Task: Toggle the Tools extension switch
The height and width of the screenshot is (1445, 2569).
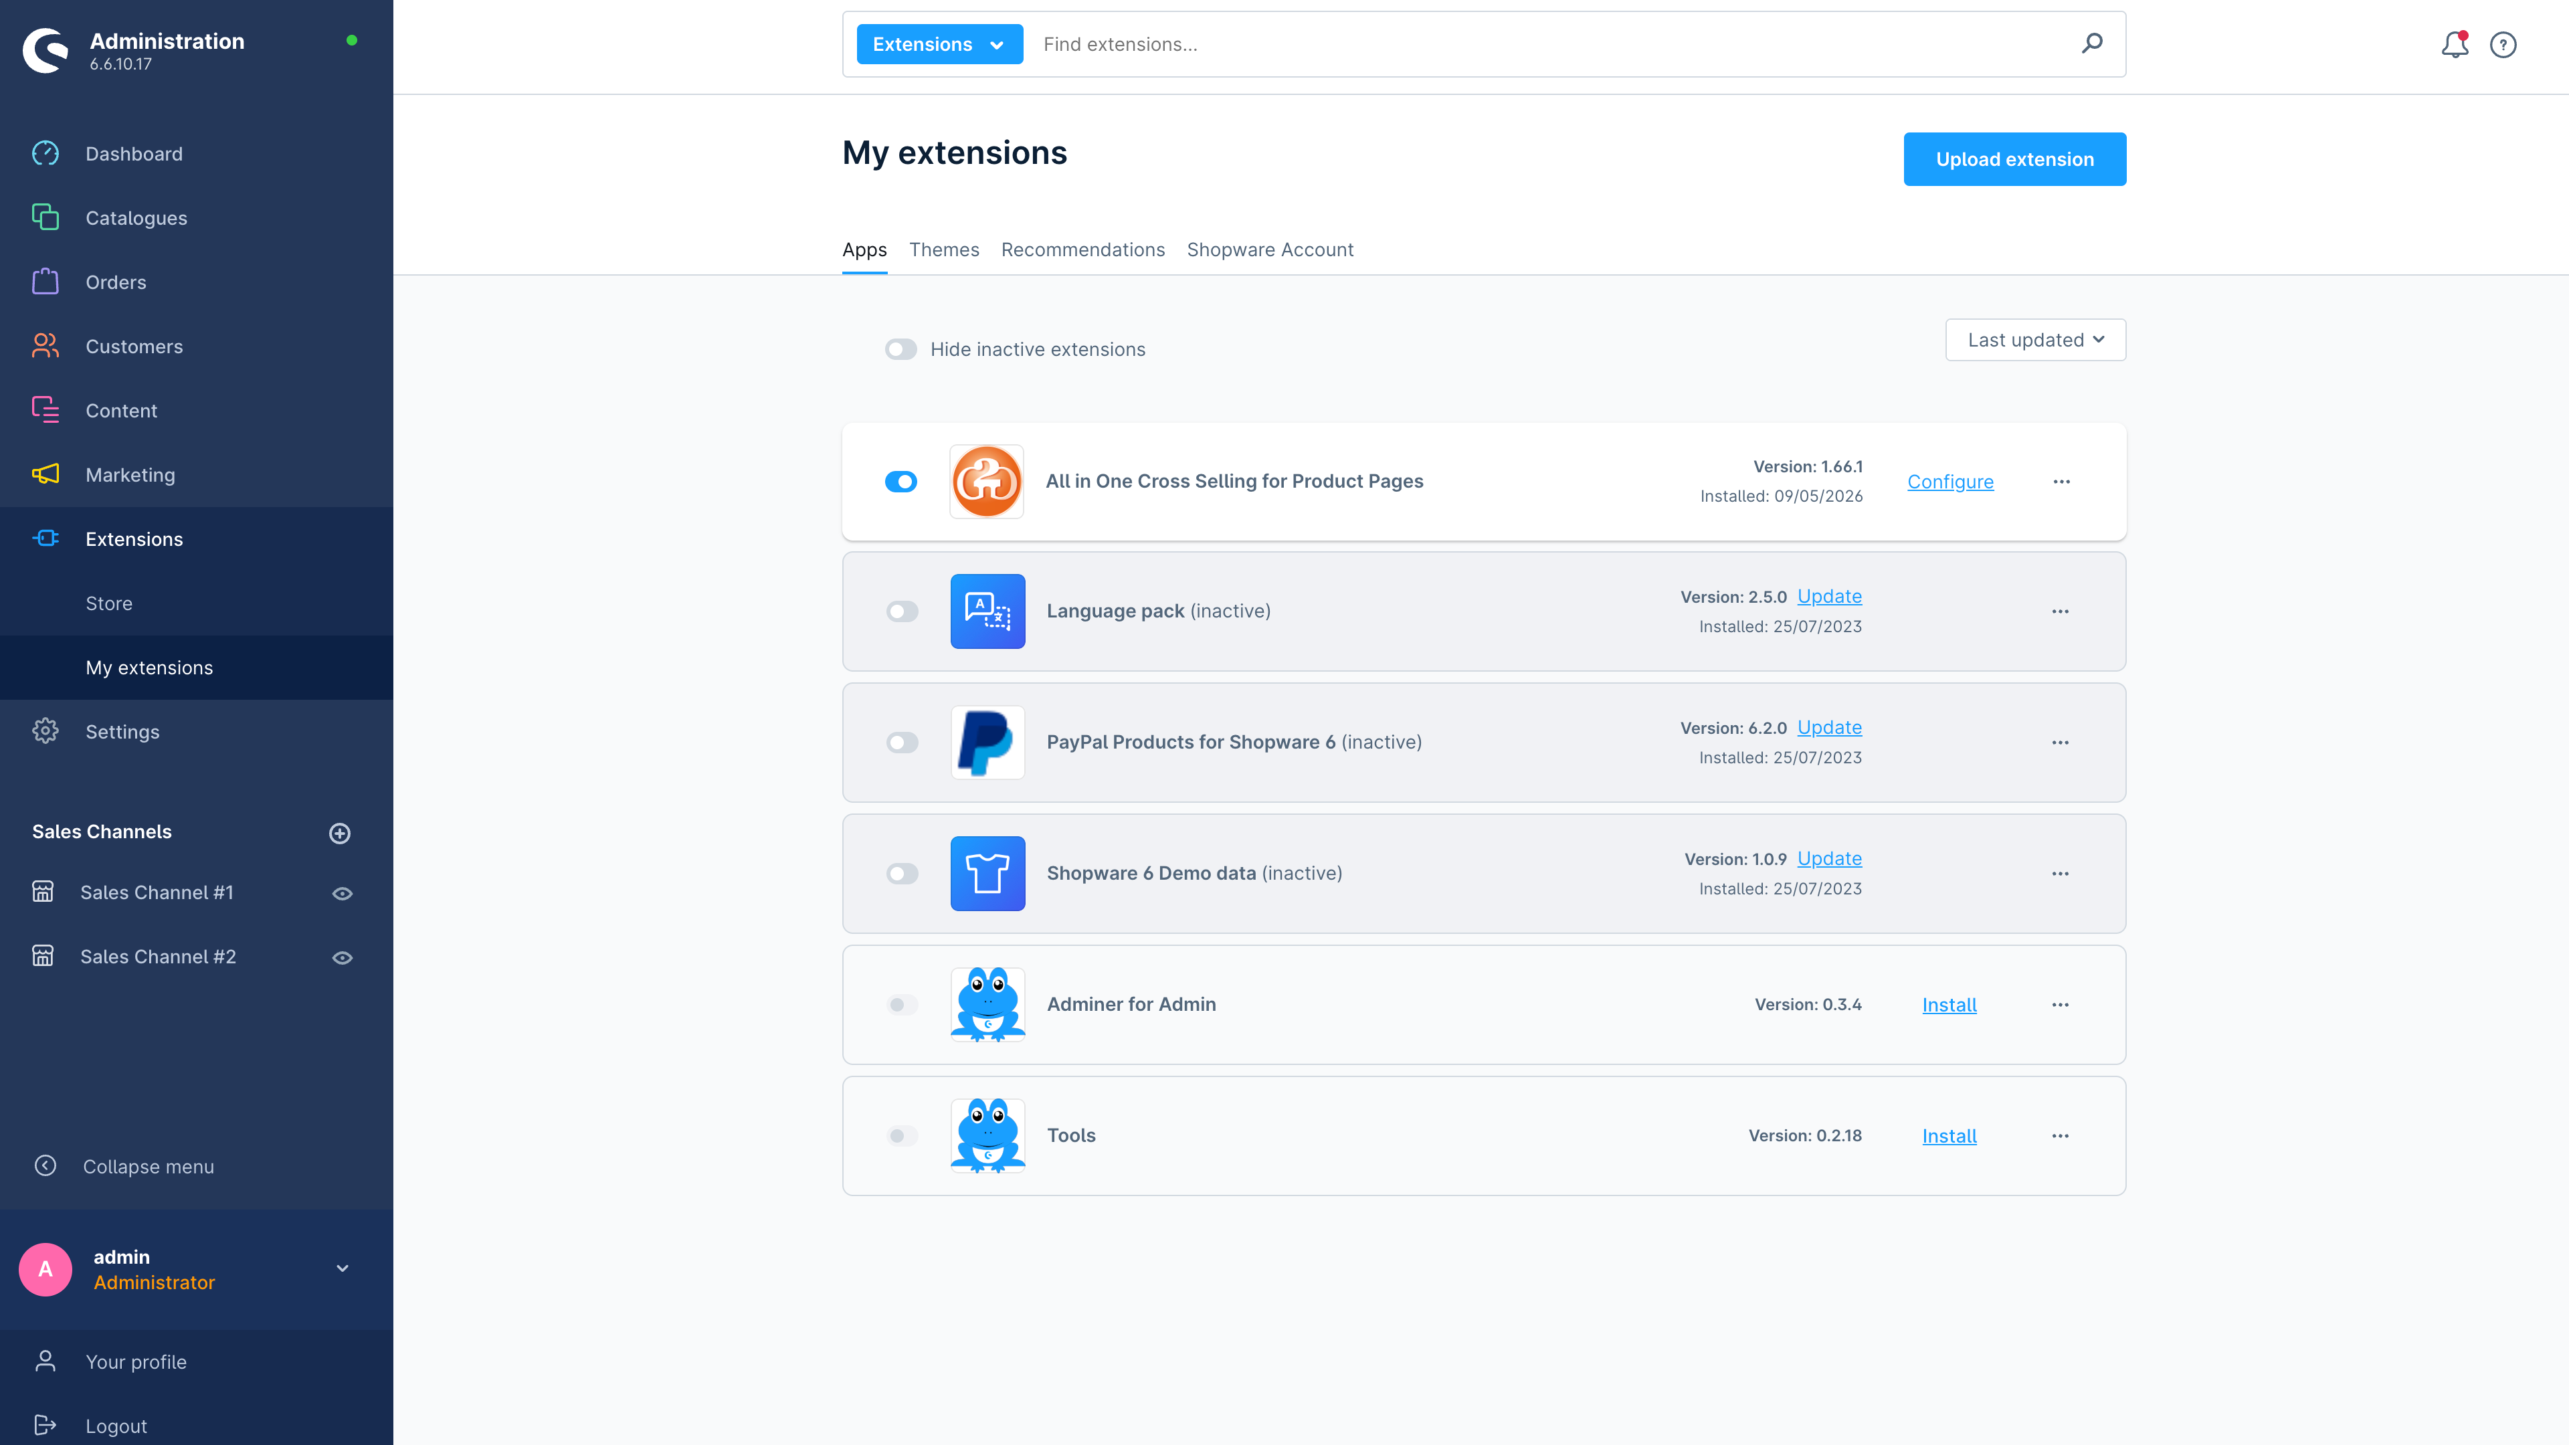Action: pyautogui.click(x=902, y=1136)
